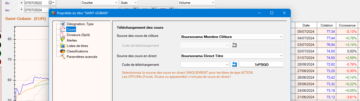Screen dimensions: 360x101
Task: Click the Classifications pie chart icon
Action: [63, 51]
